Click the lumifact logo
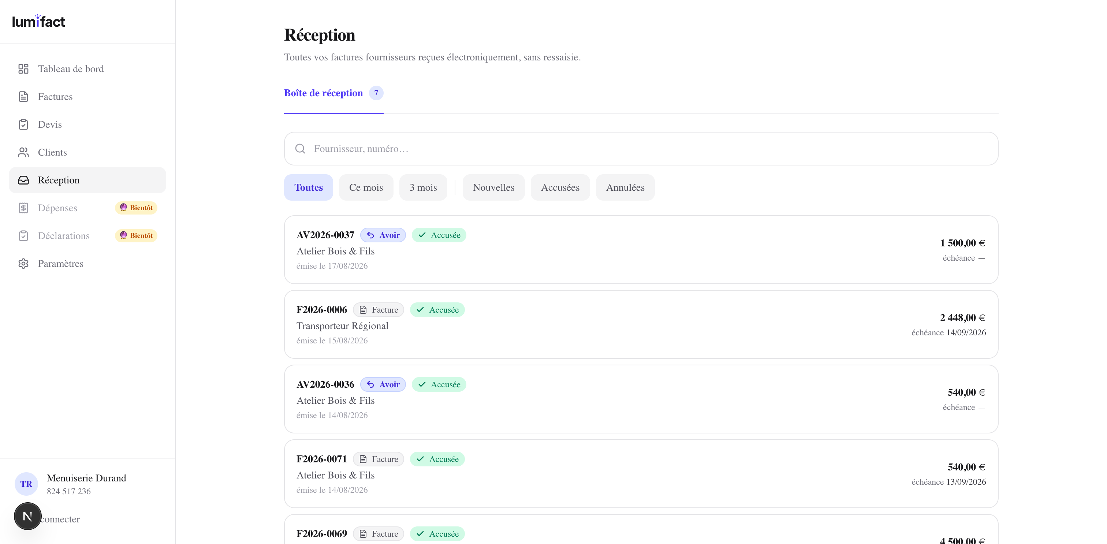The width and height of the screenshot is (1107, 544). tap(39, 21)
